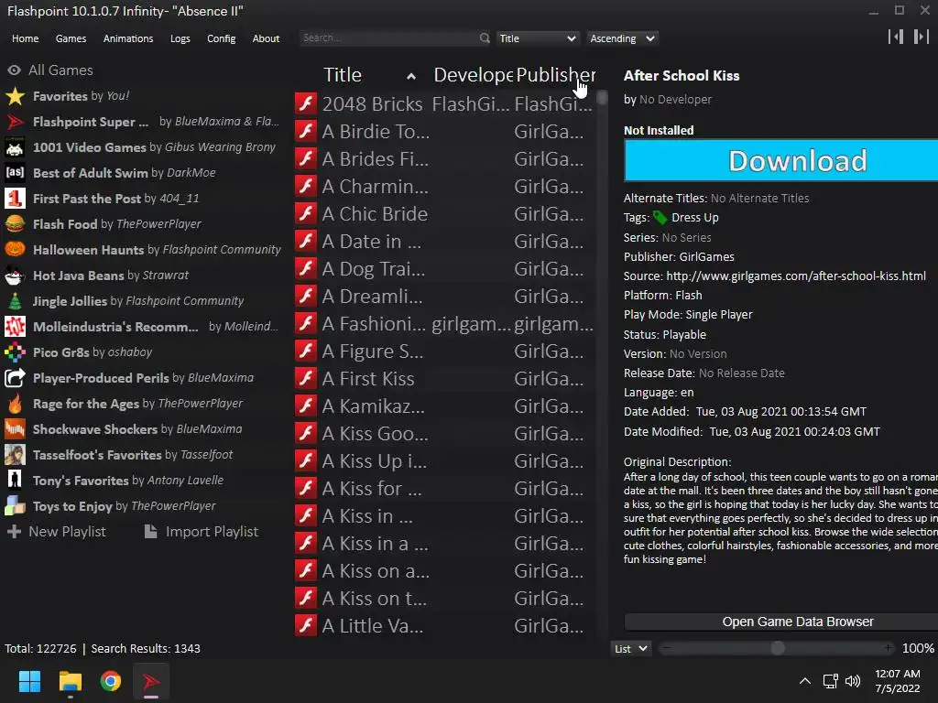
Task: Click the Flashpoint Super playlist red arrow icon
Action: coord(15,122)
